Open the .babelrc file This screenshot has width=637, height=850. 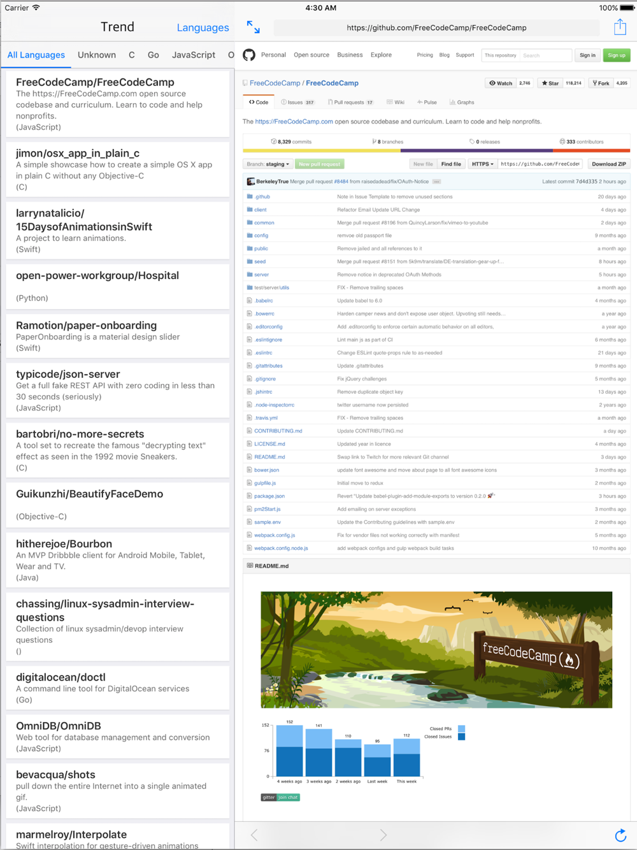click(264, 301)
